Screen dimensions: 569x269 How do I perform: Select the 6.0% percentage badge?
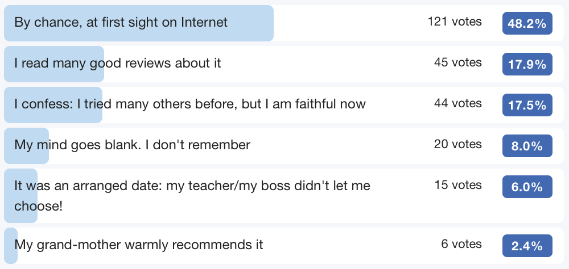point(527,187)
